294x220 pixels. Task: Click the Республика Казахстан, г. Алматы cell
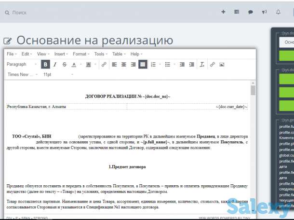point(67,107)
